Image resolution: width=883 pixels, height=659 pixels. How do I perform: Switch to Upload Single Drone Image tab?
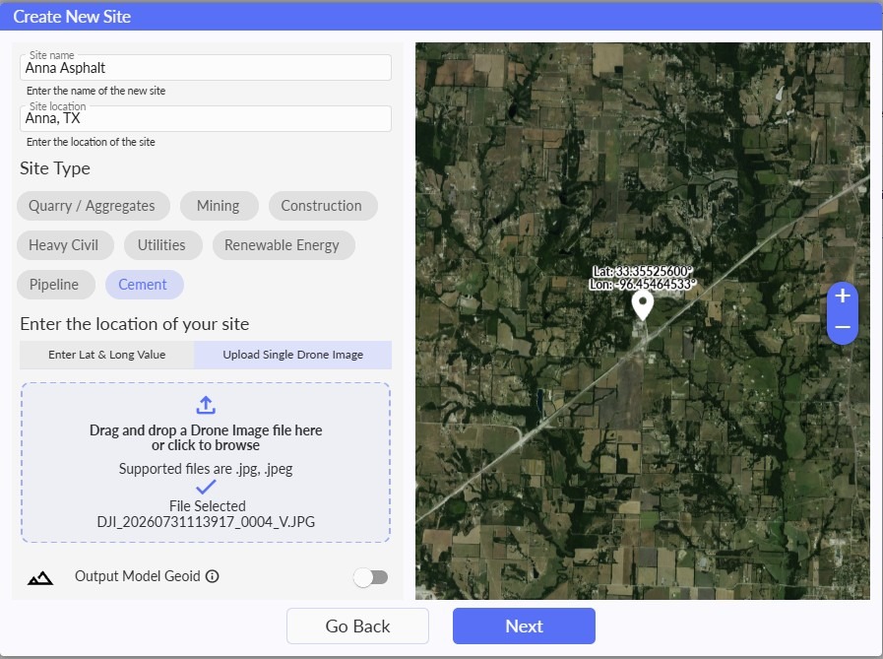292,355
